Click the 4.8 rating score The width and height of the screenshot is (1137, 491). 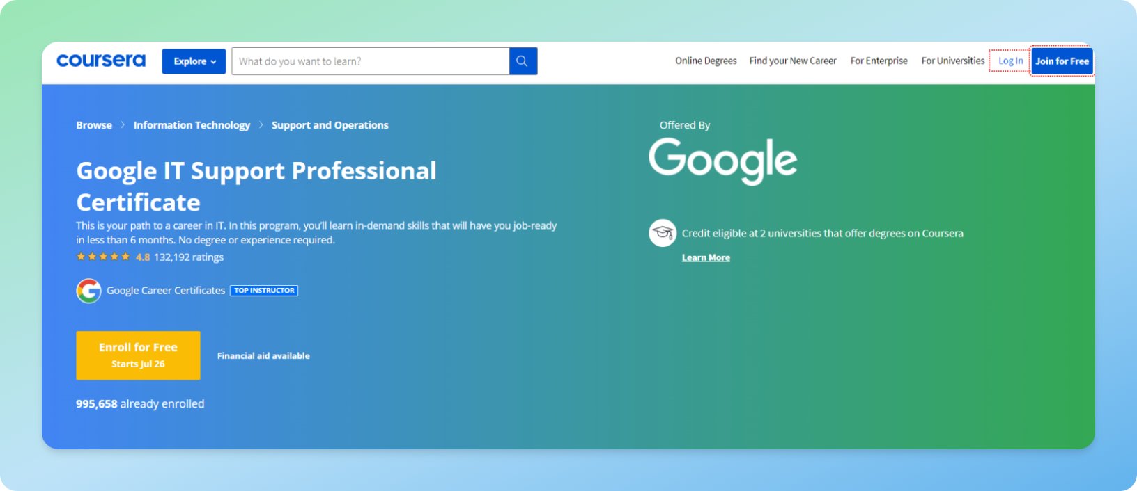click(143, 257)
